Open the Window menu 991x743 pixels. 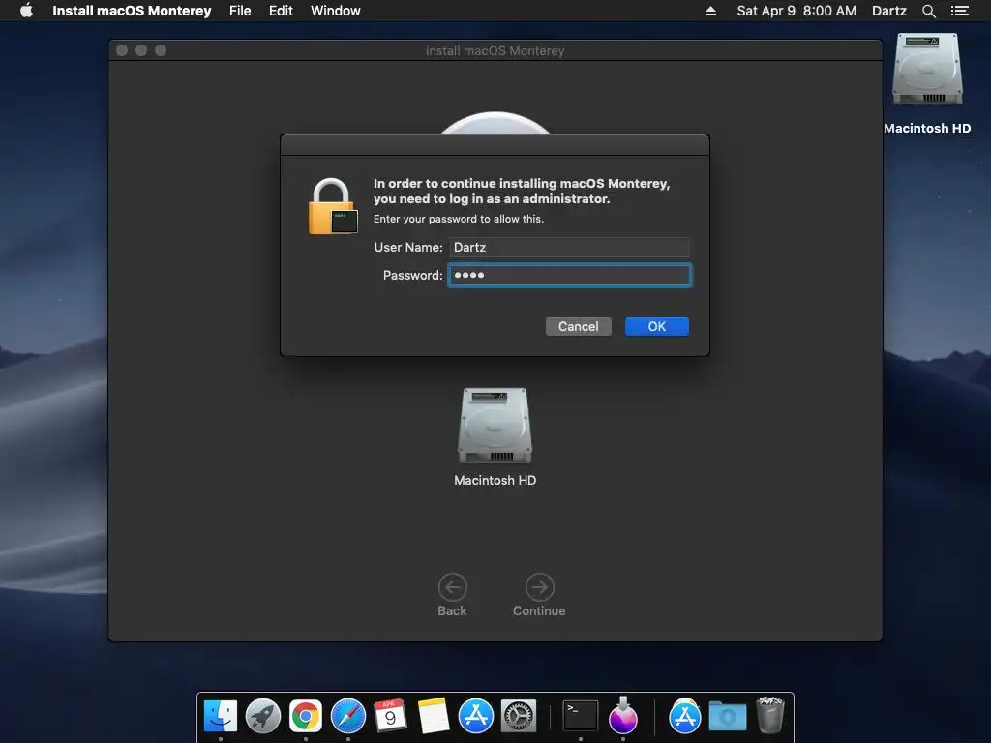tap(335, 11)
